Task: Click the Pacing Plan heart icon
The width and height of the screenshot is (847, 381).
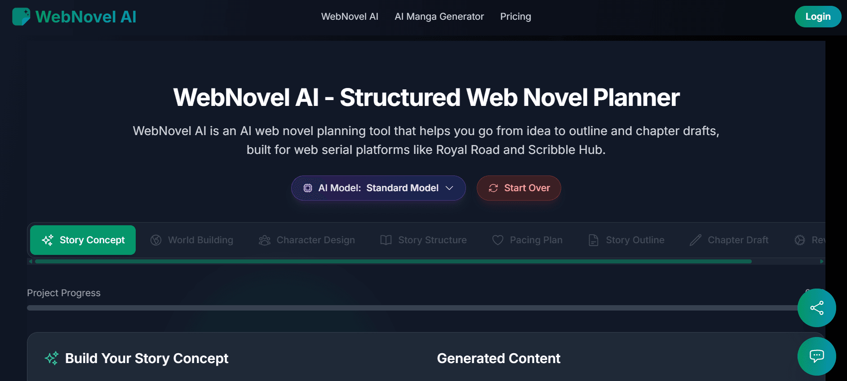Action: pos(497,240)
